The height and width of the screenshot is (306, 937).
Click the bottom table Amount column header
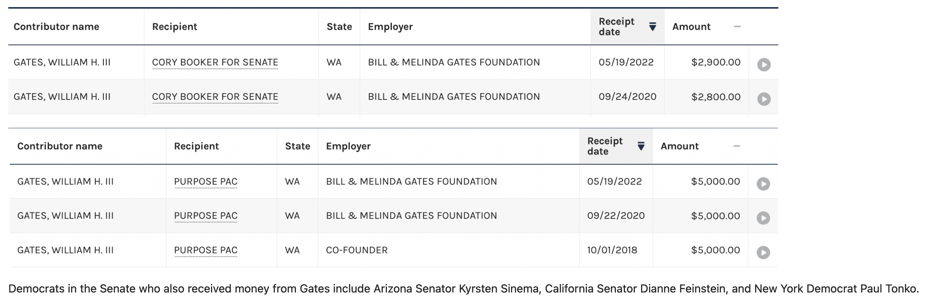click(x=679, y=146)
